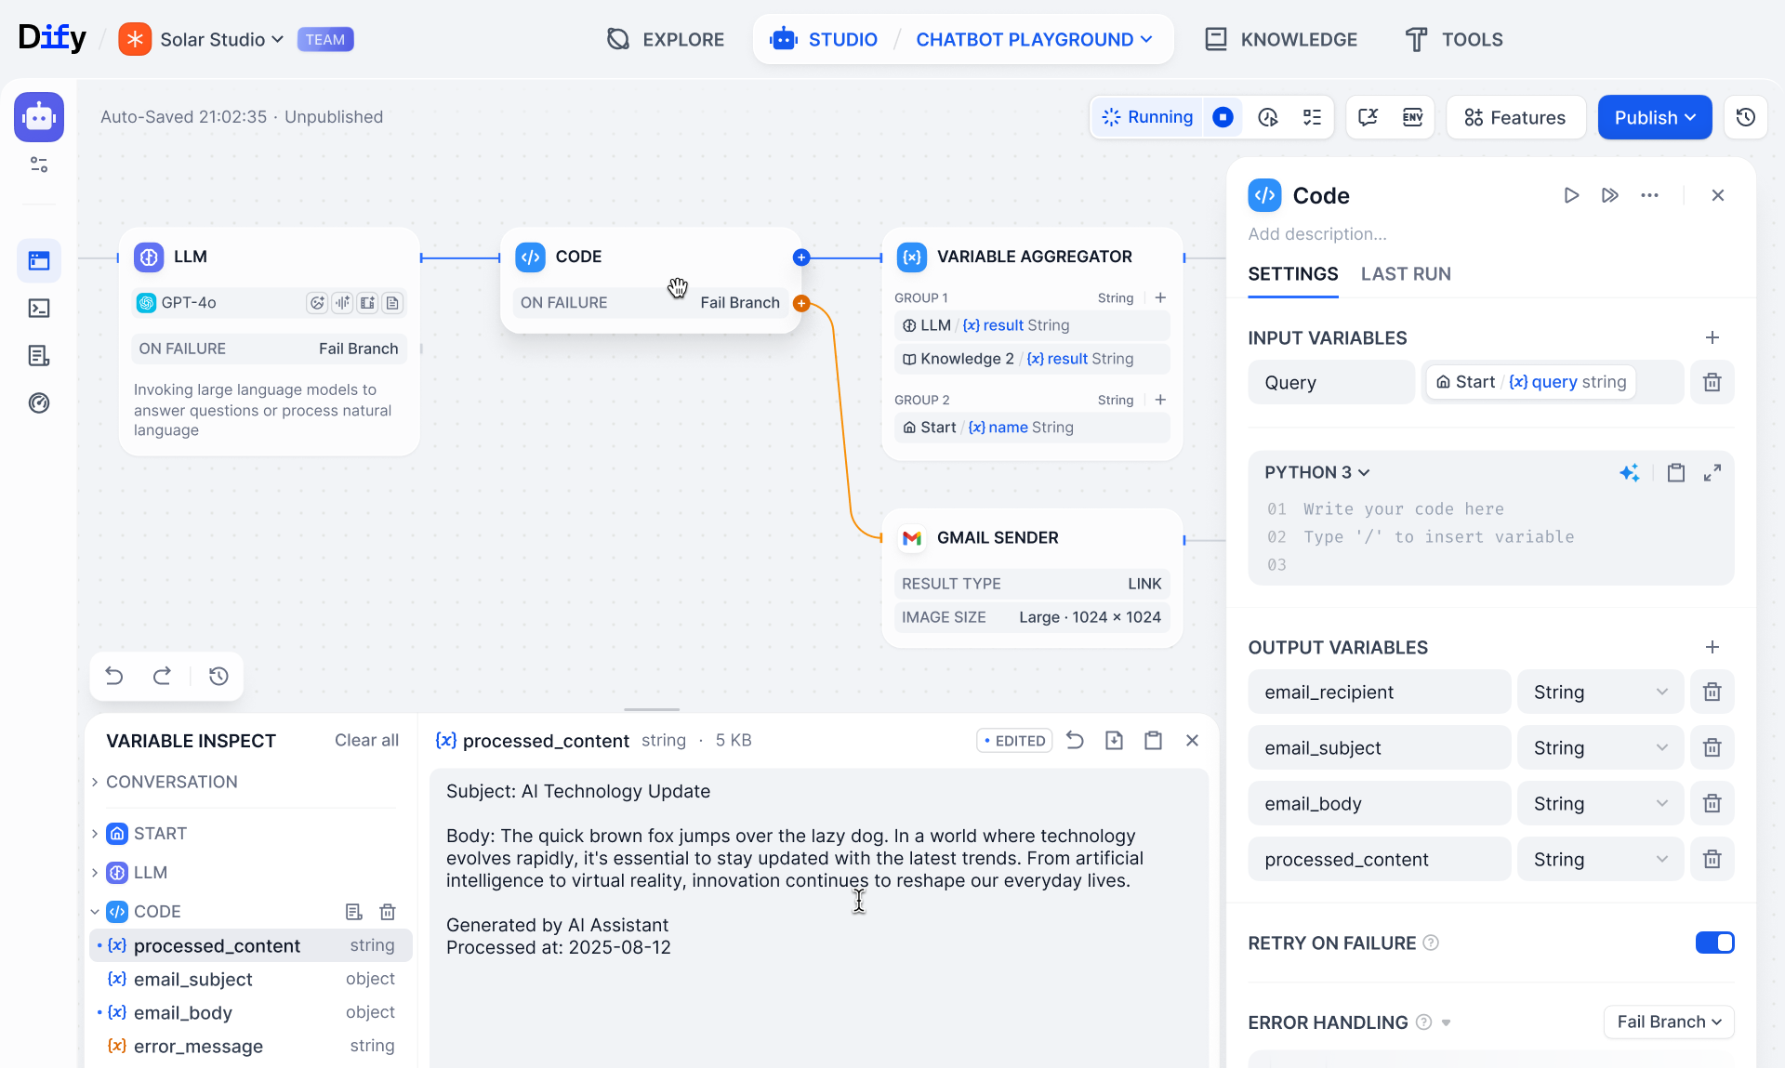This screenshot has height=1068, width=1785.
Task: Open change history next to redo
Action: [218, 676]
